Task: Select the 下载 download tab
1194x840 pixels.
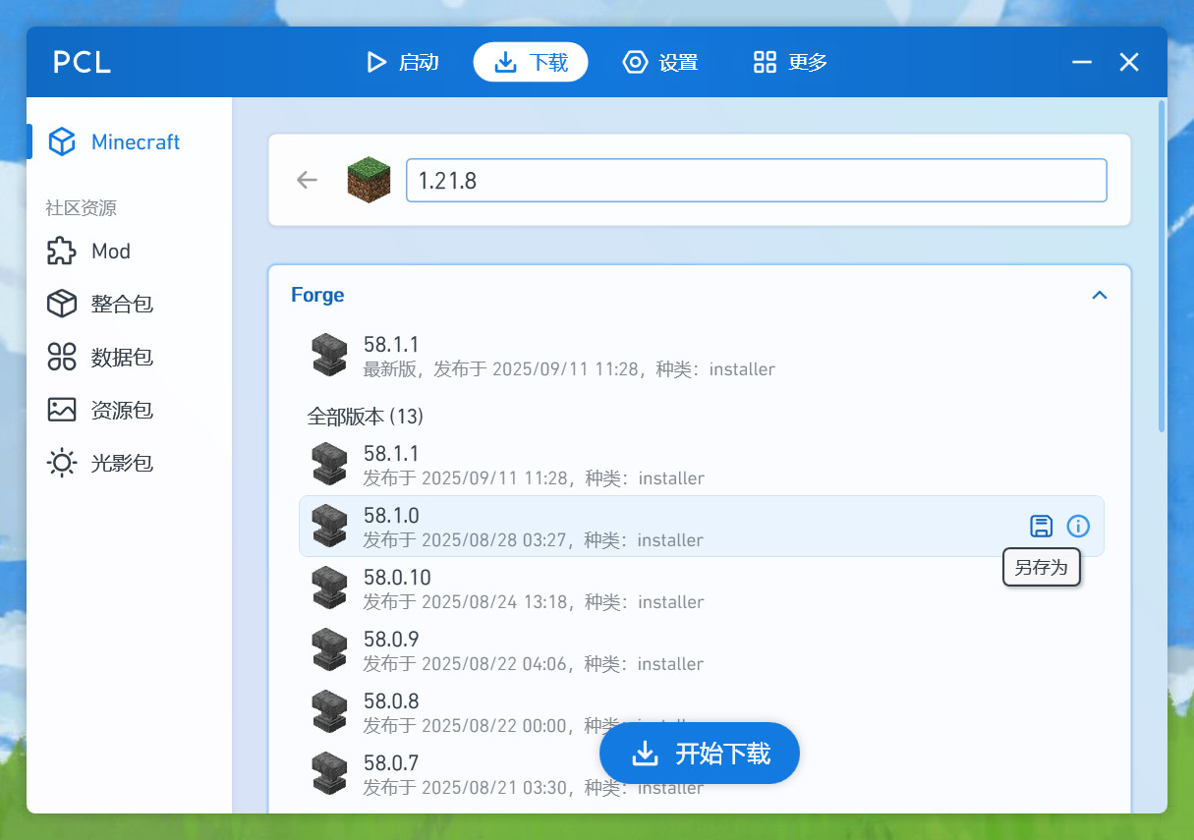Action: tap(531, 63)
